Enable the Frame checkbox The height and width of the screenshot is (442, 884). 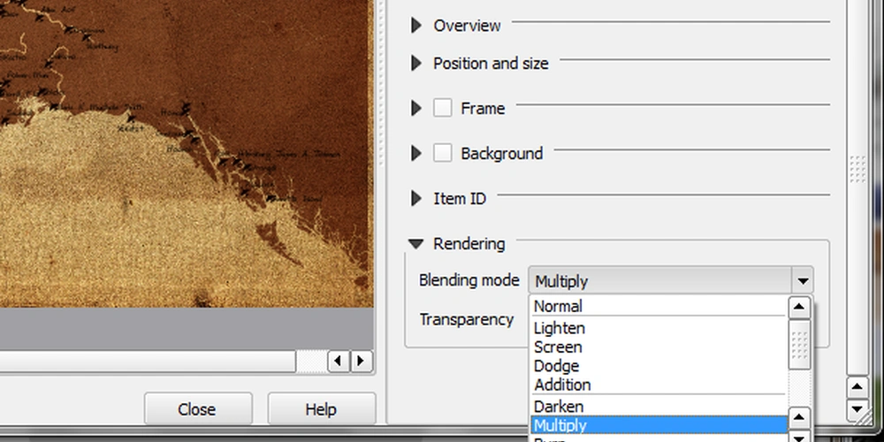tap(443, 108)
